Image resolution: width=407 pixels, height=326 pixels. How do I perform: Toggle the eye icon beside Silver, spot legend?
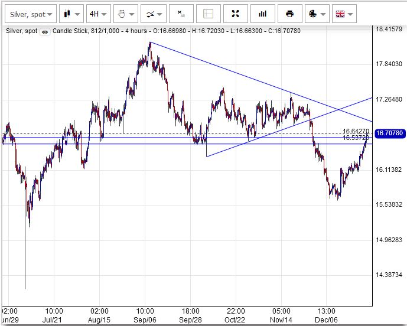pos(45,32)
